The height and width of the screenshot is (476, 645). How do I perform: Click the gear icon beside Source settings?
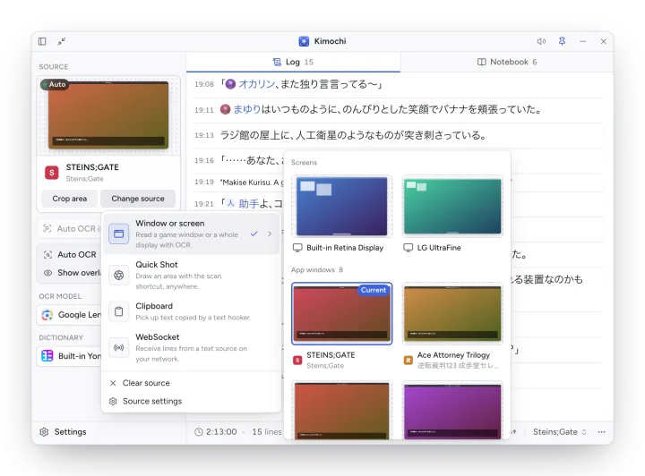(x=113, y=401)
